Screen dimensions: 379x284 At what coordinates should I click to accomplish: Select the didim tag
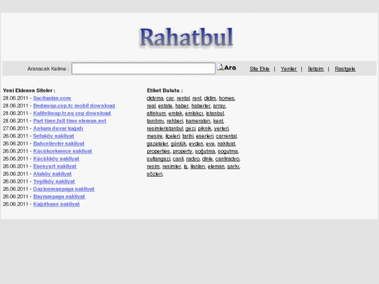tap(210, 98)
